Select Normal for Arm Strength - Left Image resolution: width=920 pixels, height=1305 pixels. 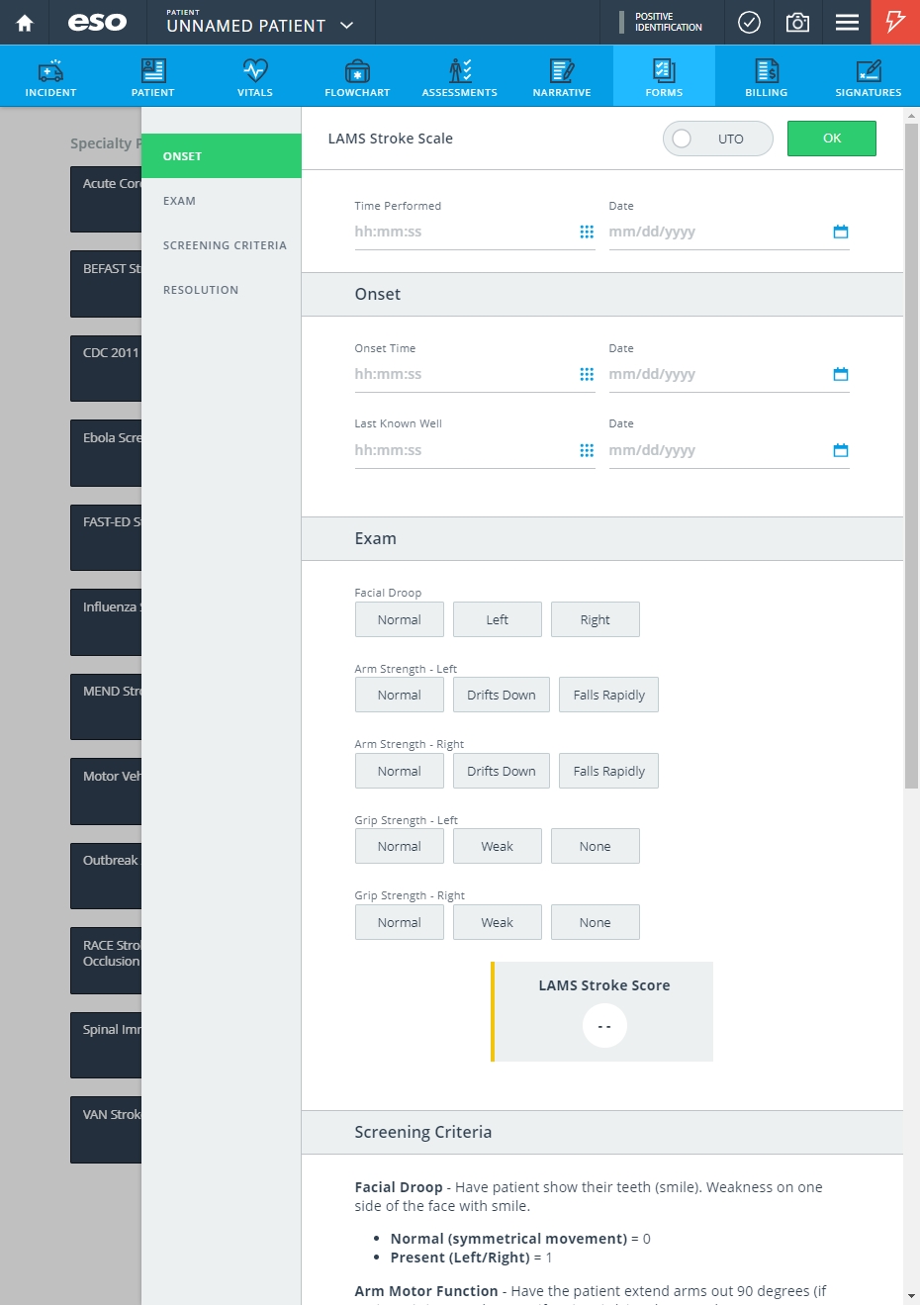pos(400,695)
